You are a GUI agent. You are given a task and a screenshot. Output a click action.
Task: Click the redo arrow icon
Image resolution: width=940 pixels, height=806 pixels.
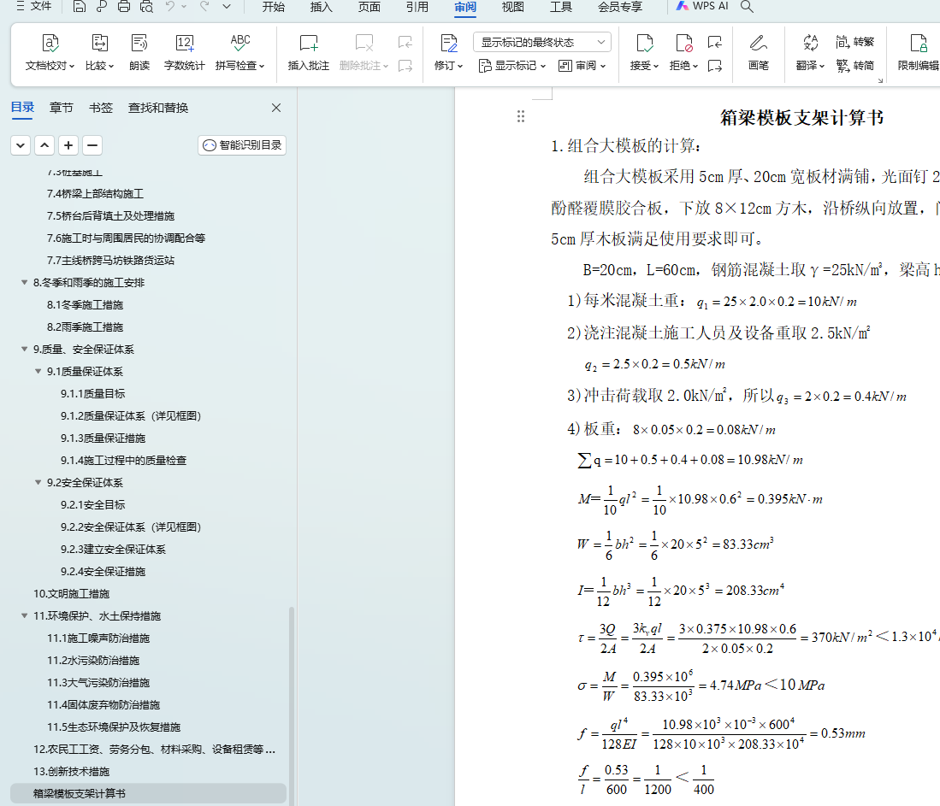click(x=204, y=7)
